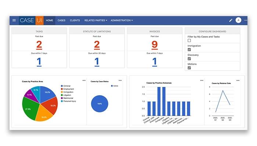257x146 pixels.
Task: Click the Configure Dashboard header
Action: click(213, 31)
